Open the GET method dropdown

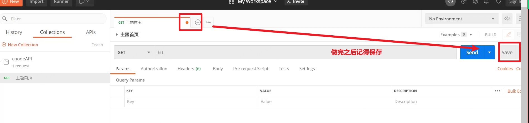tap(134, 52)
